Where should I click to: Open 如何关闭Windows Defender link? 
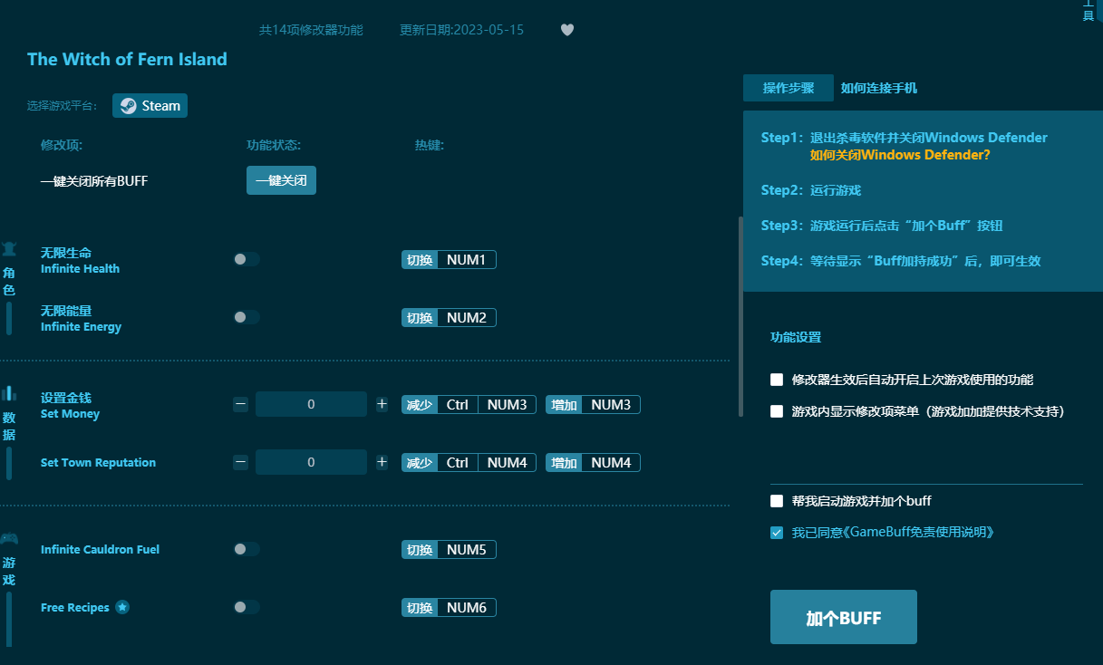tap(900, 155)
